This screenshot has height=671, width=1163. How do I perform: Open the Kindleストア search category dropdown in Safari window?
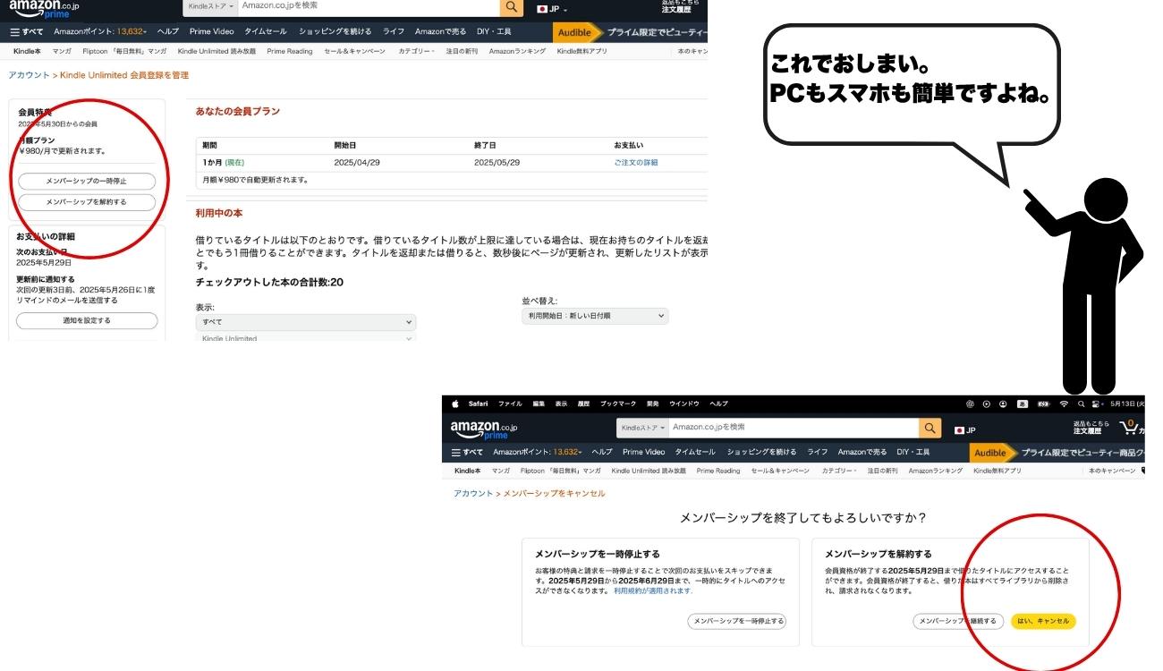[643, 428]
